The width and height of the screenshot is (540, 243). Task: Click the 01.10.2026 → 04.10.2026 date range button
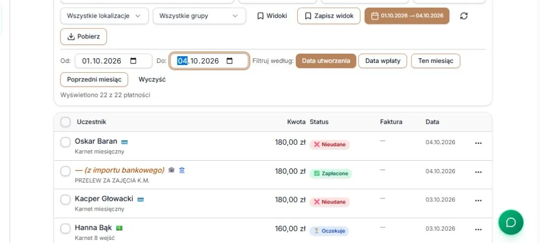pyautogui.click(x=407, y=16)
